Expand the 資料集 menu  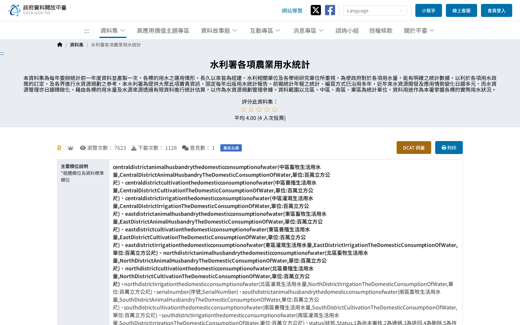tap(113, 31)
